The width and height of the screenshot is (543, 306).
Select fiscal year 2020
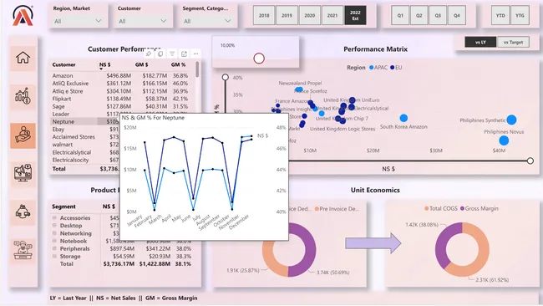(310, 16)
